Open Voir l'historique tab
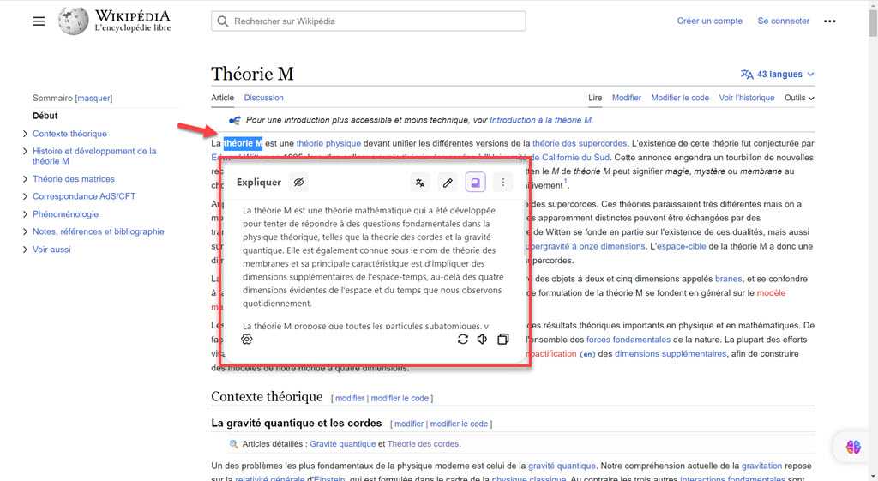878x481 pixels. point(747,98)
